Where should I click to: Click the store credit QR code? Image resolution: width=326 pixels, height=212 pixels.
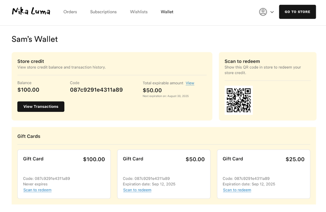click(239, 100)
